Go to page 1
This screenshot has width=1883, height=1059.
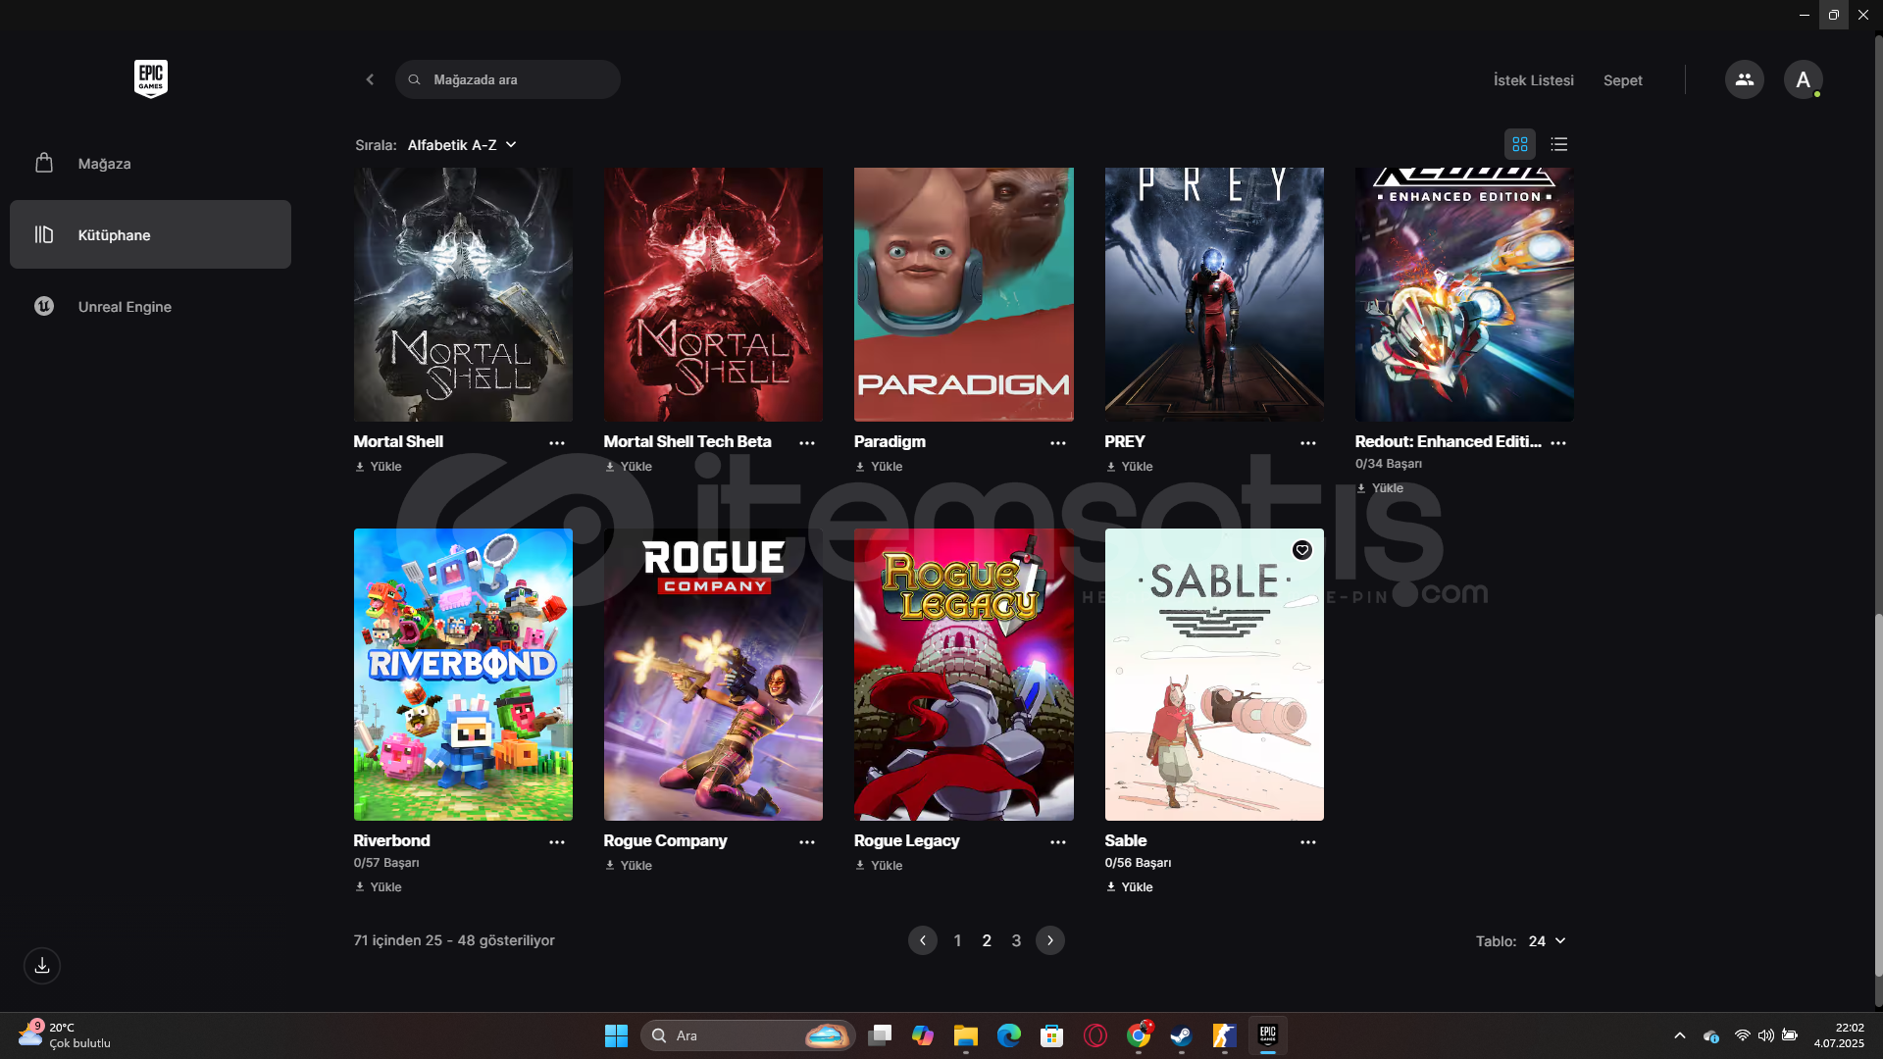tap(957, 940)
